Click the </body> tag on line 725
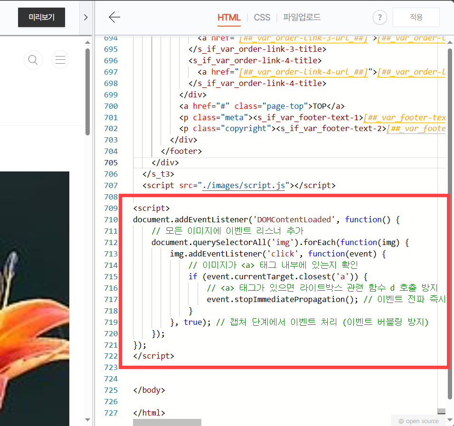454x426 pixels. (x=149, y=390)
